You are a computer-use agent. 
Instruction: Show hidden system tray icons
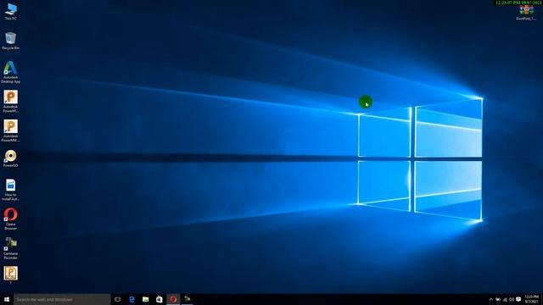(491, 299)
